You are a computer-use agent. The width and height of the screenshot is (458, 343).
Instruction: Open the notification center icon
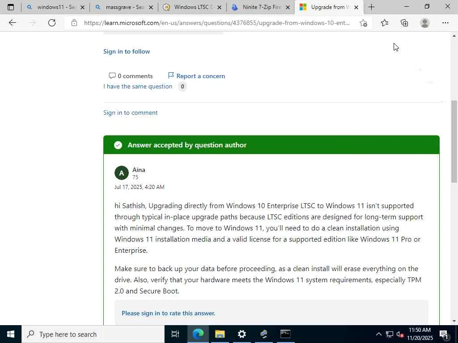point(444,334)
